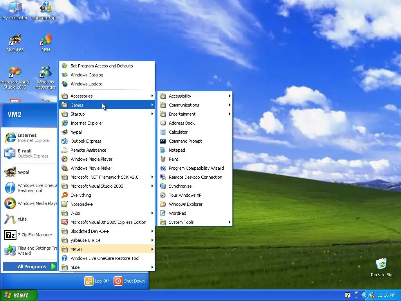The width and height of the screenshot is (401, 301).
Task: Click the Windows Media Player icon in All Programs
Action: coord(65,159)
